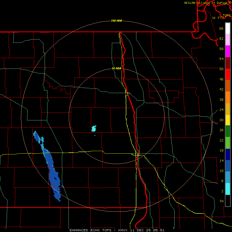Click the yellow legend swatch
Viewport: 232px width, 232px height.
[228, 120]
